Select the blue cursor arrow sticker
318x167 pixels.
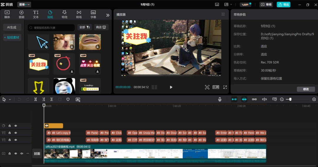pyautogui.click(x=39, y=42)
